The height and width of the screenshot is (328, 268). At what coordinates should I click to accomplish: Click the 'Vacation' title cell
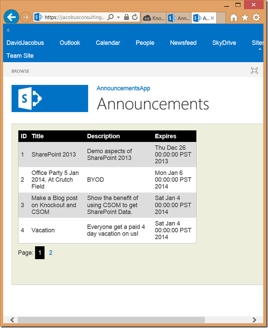(x=43, y=230)
